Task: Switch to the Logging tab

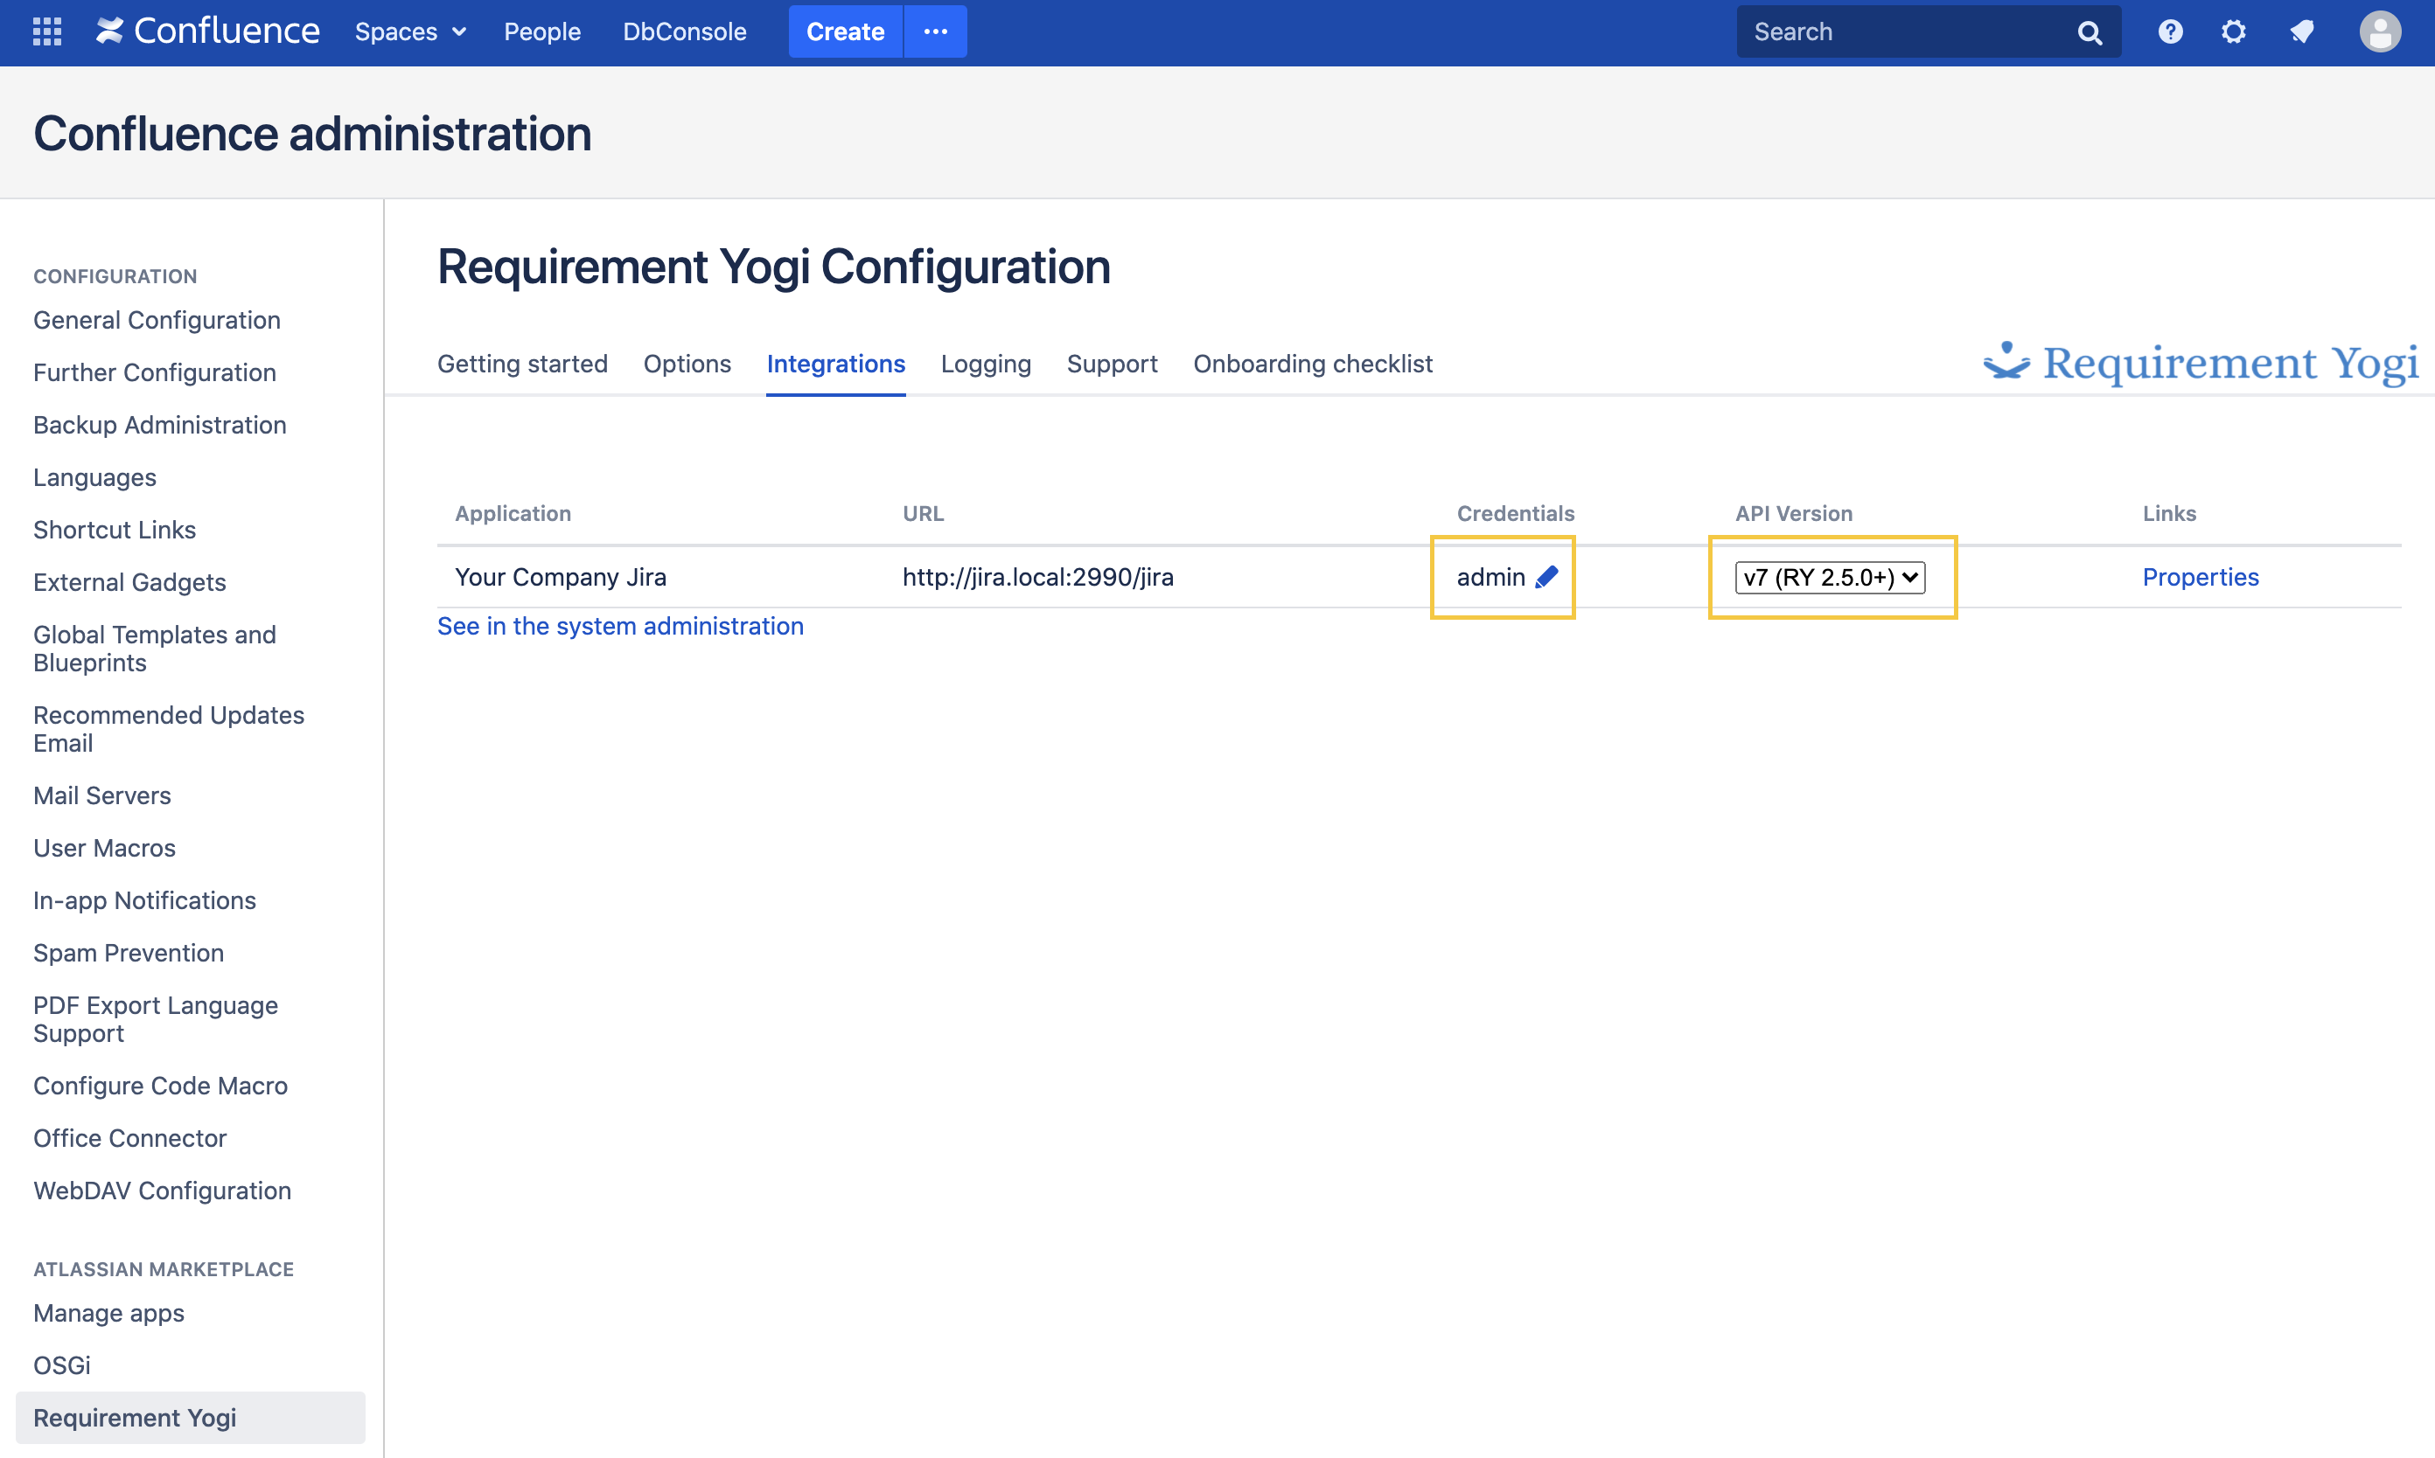Action: click(x=985, y=364)
